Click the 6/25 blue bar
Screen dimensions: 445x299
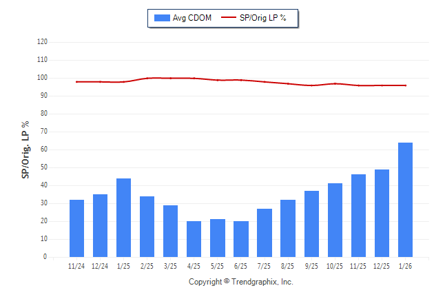point(241,238)
